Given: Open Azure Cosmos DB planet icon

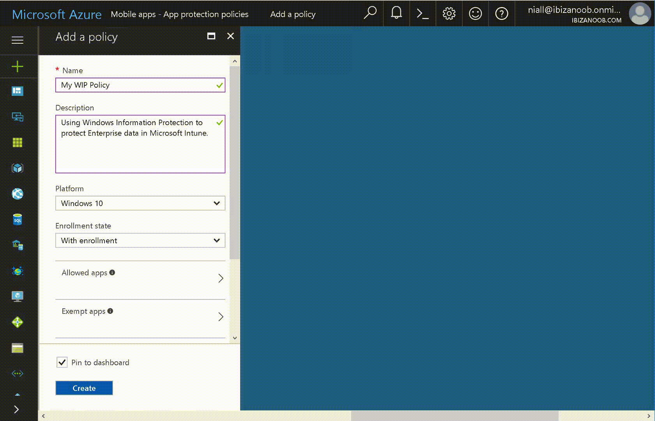Looking at the screenshot, I should (x=18, y=271).
